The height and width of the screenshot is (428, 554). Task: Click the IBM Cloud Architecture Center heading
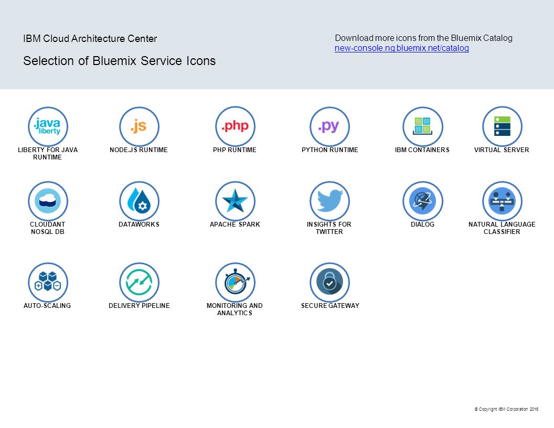pos(90,38)
